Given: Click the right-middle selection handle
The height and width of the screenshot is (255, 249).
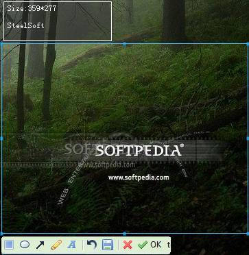Looking at the screenshot, I should (x=248, y=138).
